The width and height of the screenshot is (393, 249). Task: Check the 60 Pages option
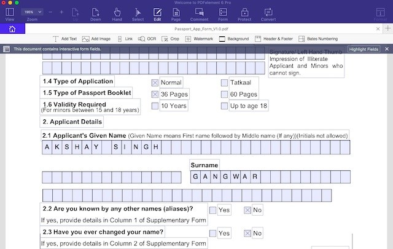click(224, 94)
